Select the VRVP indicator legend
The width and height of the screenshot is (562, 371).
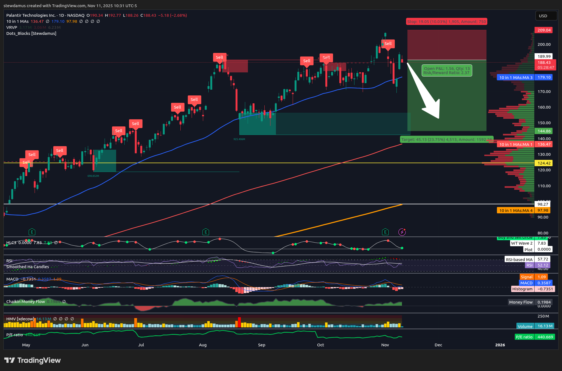point(12,27)
